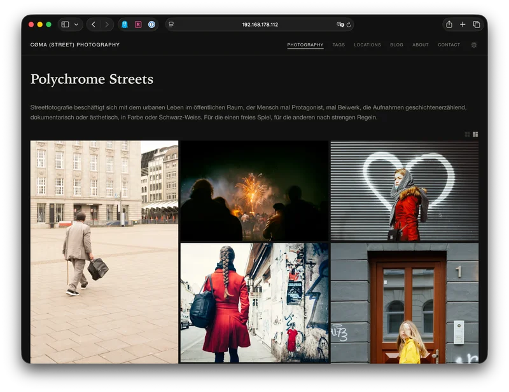Open the fireworks crowd photo

coord(254,191)
